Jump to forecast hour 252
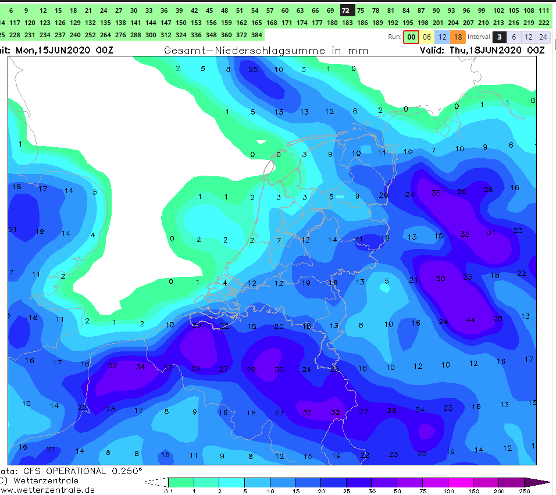This screenshot has height=495, width=556. coord(90,35)
